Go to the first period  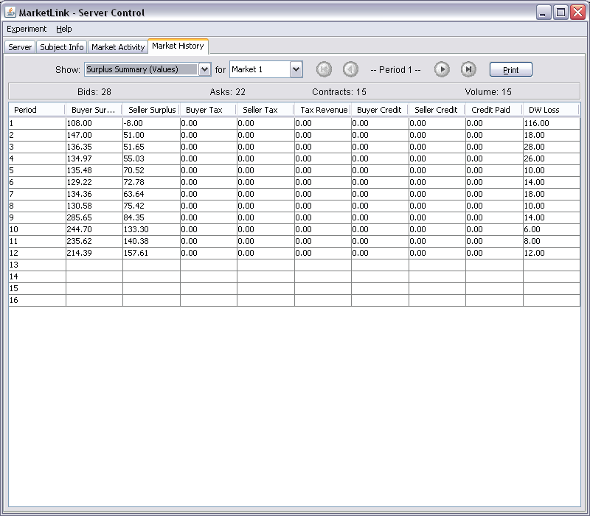pyautogui.click(x=324, y=69)
